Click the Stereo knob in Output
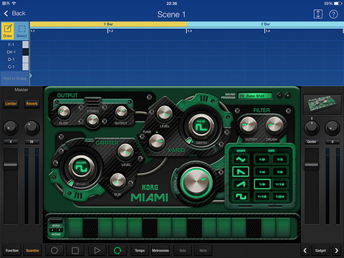This screenshot has width=344, height=258. 92,120
